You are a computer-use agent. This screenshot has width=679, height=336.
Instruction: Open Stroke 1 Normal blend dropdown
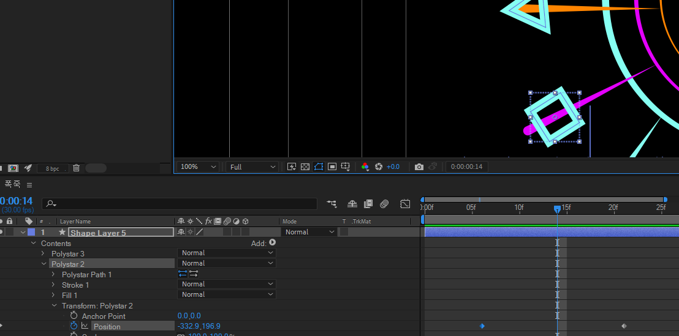(x=227, y=284)
